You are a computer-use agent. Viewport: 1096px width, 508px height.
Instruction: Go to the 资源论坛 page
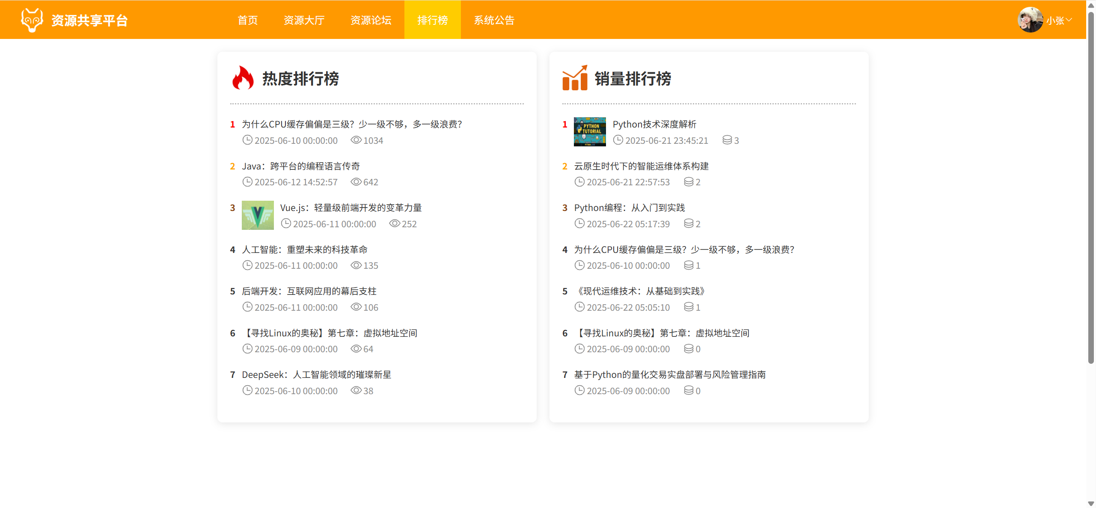[371, 20]
